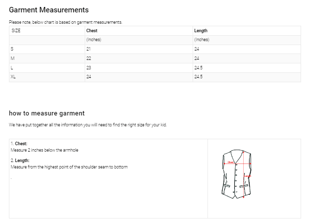Select the Chest column header in table
This screenshot has width=311, height=222.
point(92,31)
